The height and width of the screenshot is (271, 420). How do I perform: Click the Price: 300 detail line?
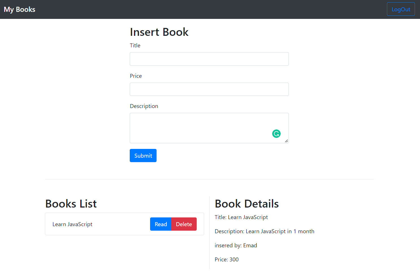(226, 259)
